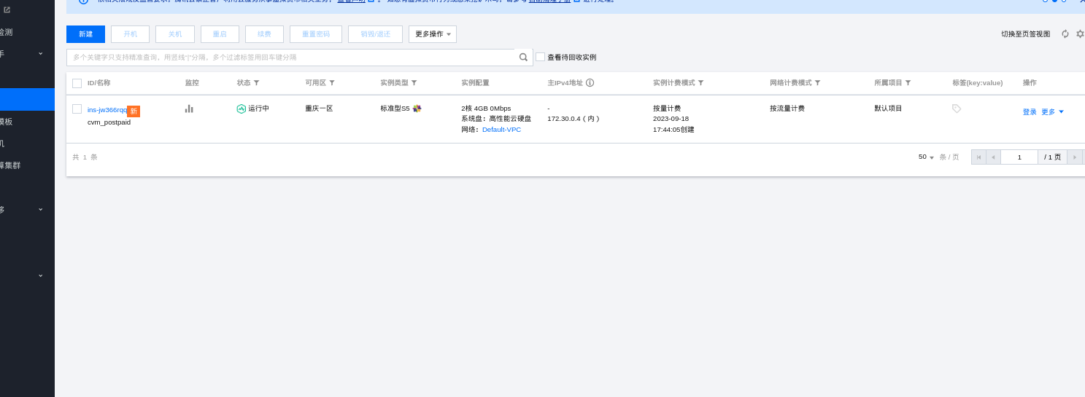Click the 登录 link in the instance row
The image size is (1085, 397).
(1030, 112)
